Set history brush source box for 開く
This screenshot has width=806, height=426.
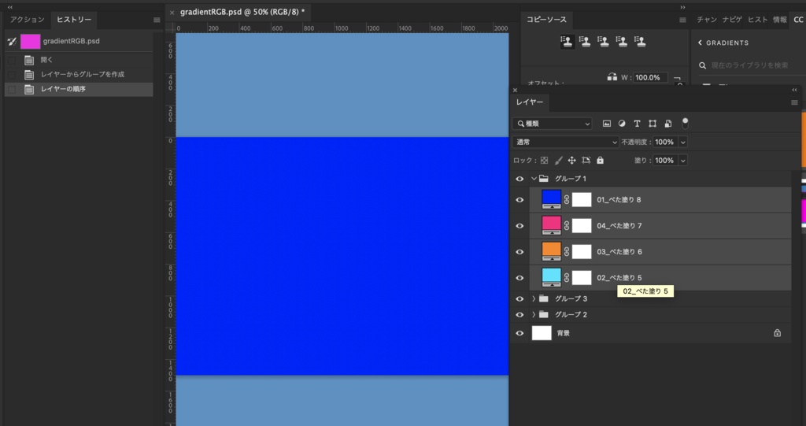(13, 60)
